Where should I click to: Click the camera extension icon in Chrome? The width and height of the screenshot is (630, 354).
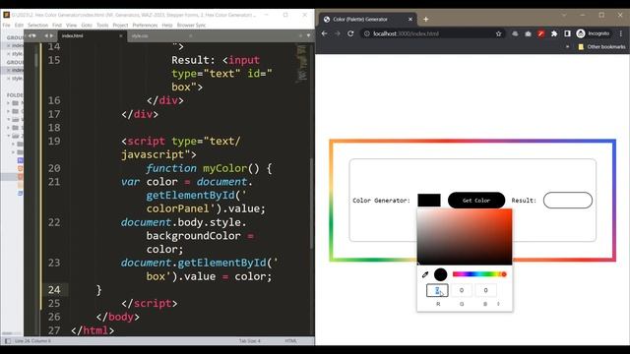(528, 33)
